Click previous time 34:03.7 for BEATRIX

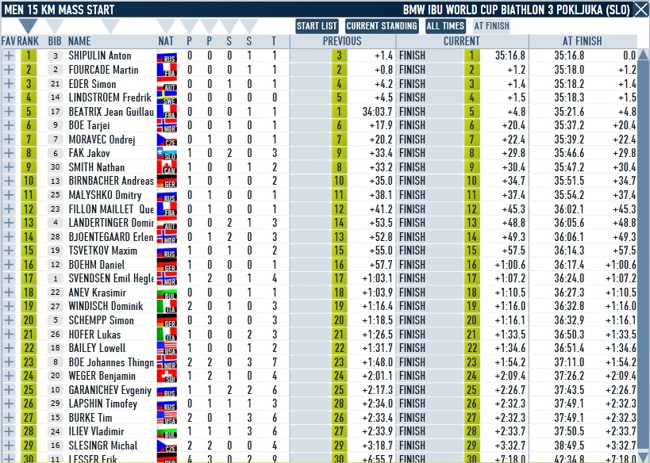point(377,112)
